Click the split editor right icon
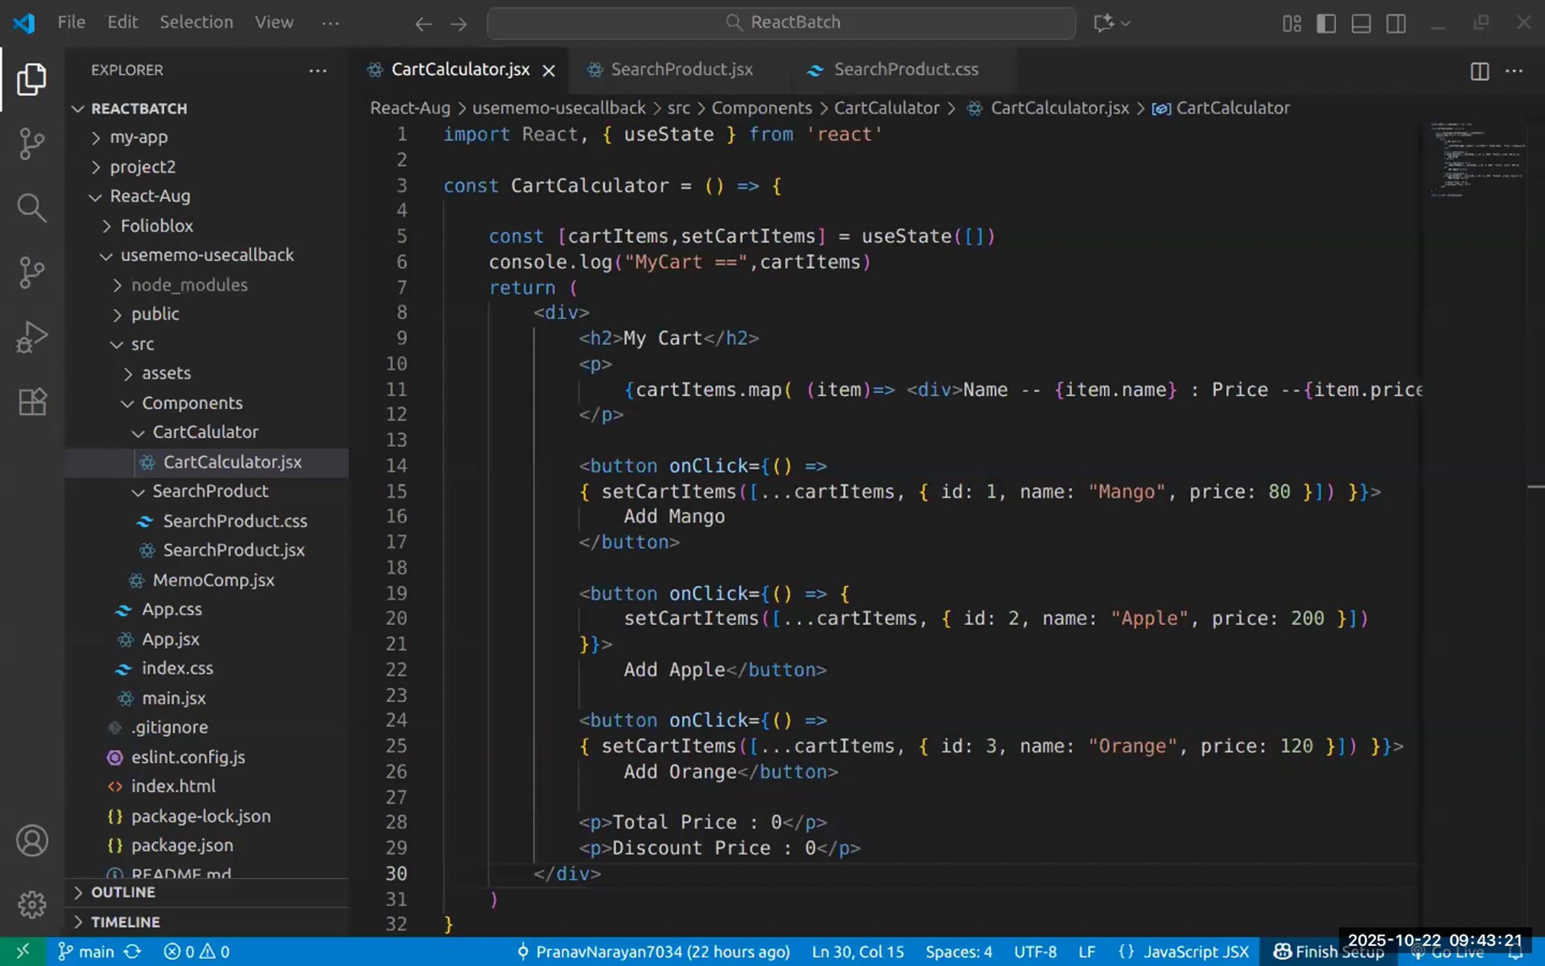Viewport: 1545px width, 966px height. click(x=1479, y=70)
